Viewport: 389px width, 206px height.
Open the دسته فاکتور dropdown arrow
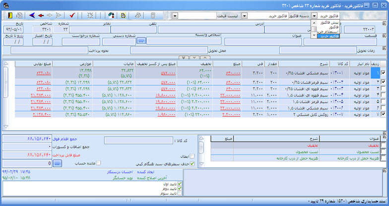[244, 16]
